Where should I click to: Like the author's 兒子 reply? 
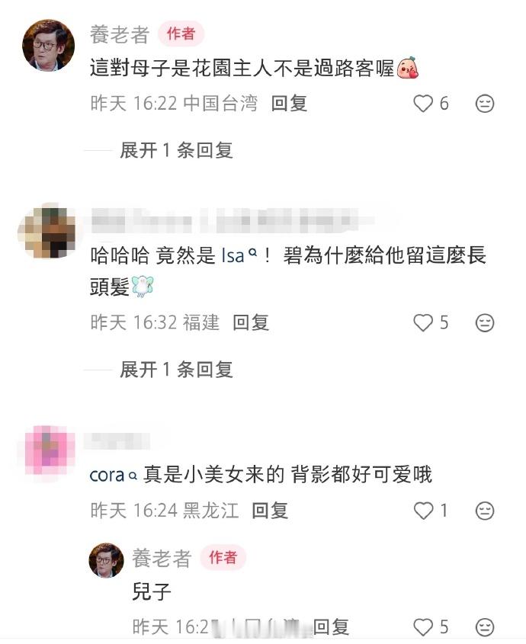[423, 627]
